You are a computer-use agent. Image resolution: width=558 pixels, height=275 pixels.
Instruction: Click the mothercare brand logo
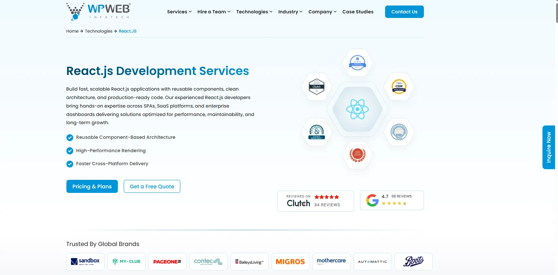point(331,262)
